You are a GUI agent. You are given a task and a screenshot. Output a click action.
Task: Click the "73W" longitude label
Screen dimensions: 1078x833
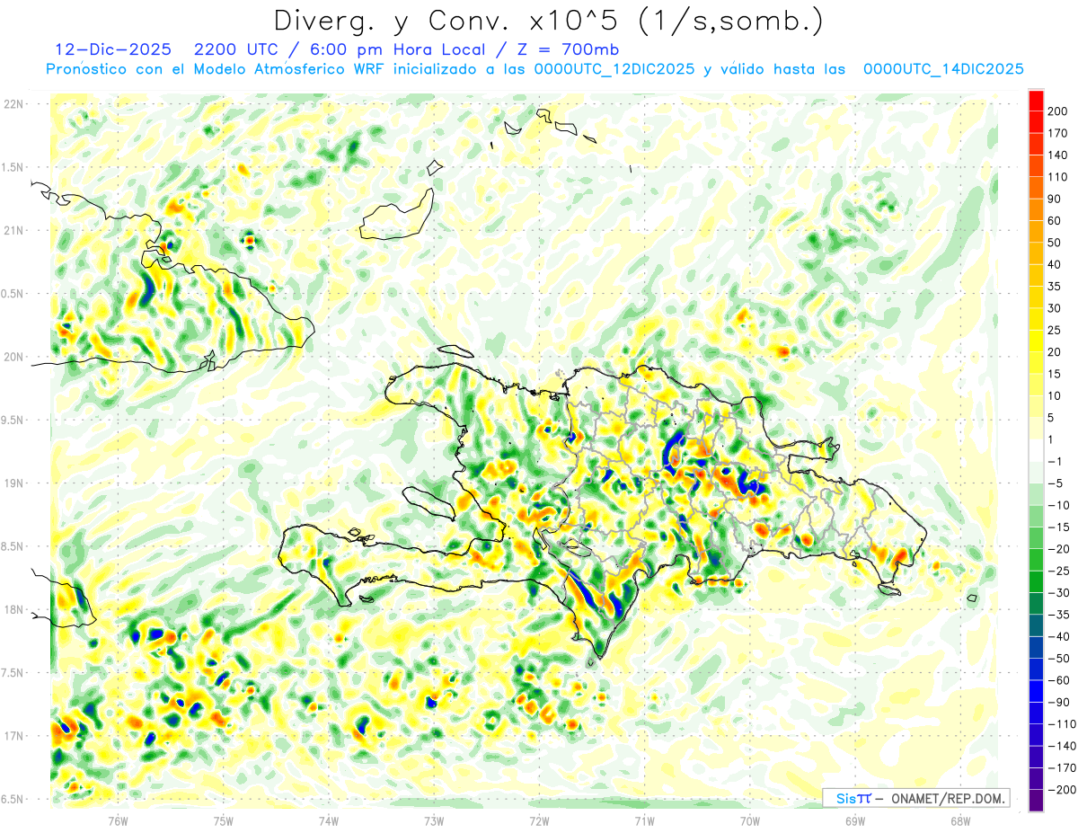pos(434,820)
